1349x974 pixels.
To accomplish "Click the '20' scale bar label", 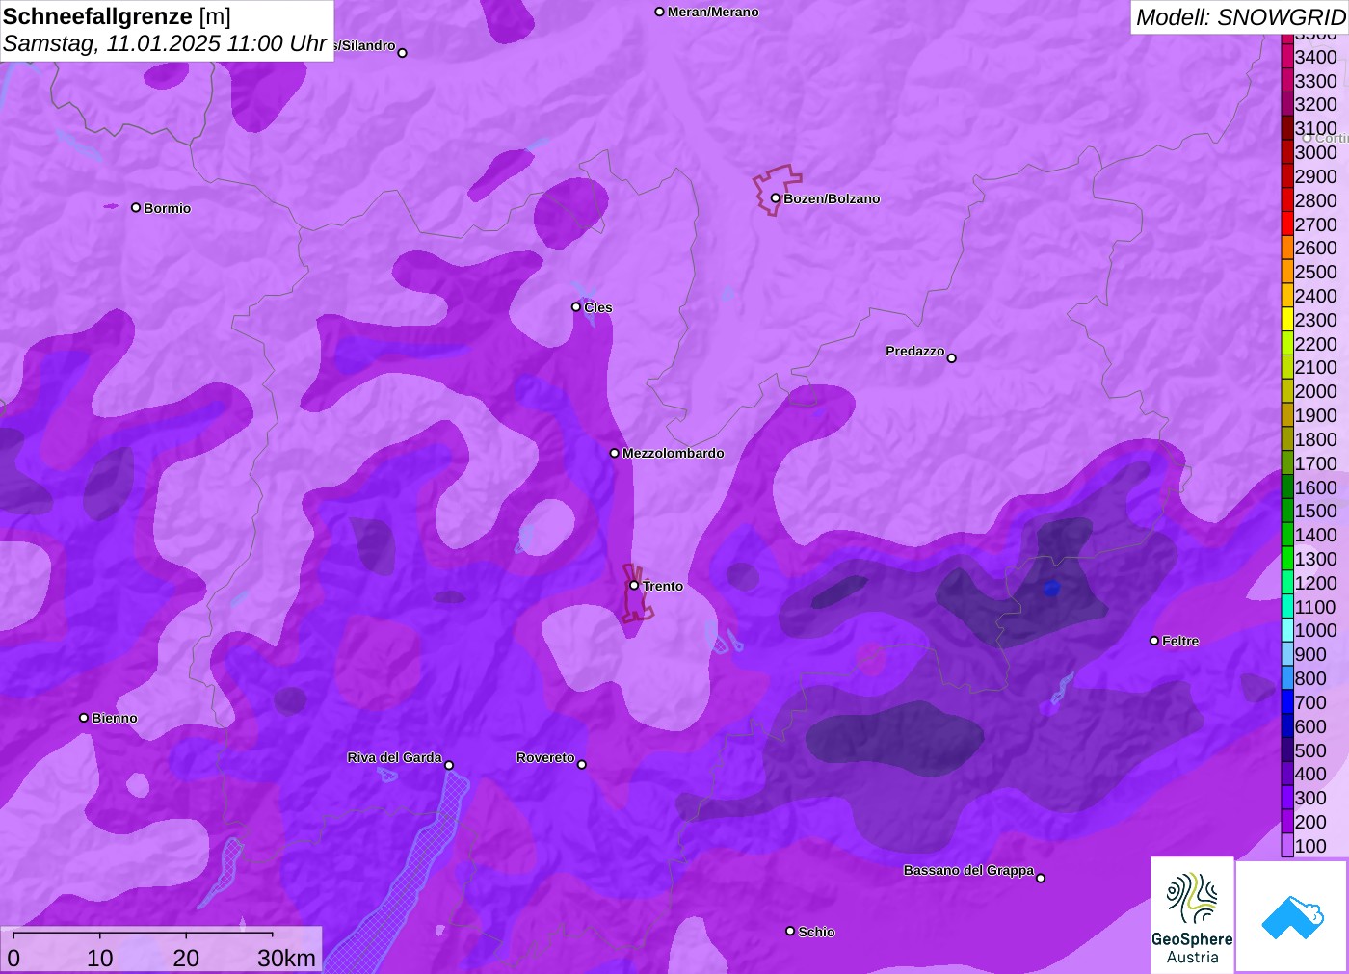I will click(x=186, y=958).
